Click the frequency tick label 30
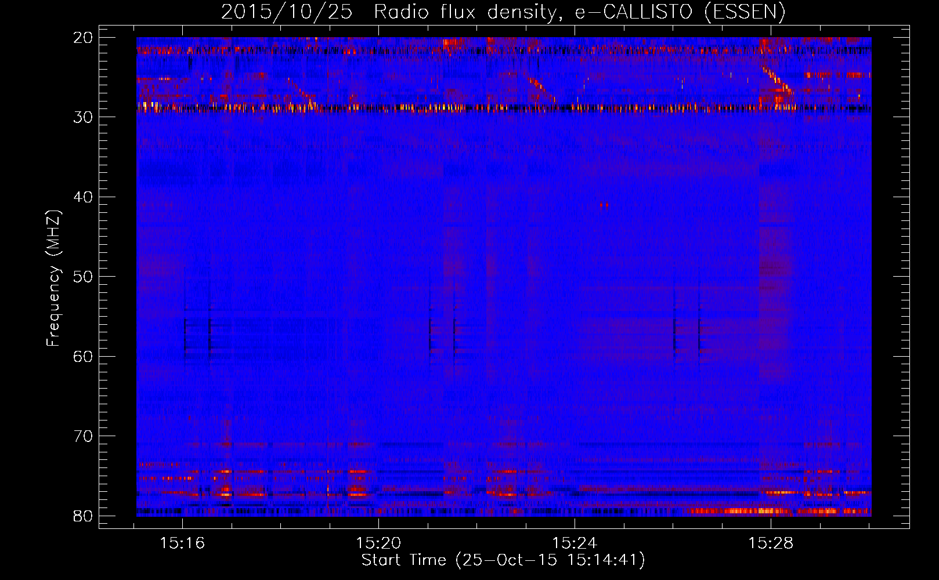939x580 pixels. point(83,117)
